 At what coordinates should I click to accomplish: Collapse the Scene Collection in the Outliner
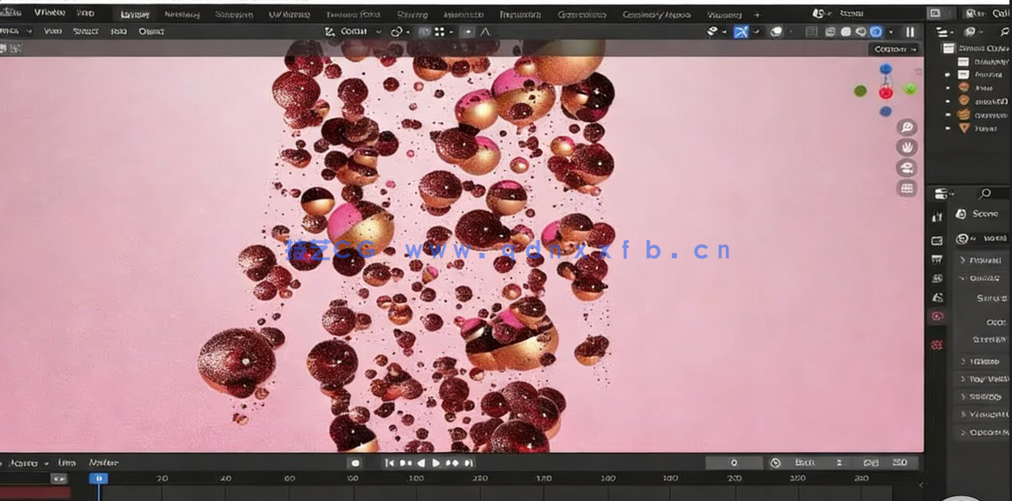click(947, 48)
